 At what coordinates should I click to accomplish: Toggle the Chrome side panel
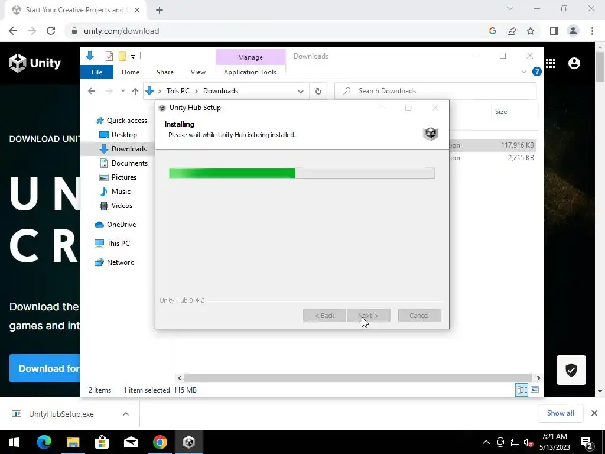coord(554,31)
